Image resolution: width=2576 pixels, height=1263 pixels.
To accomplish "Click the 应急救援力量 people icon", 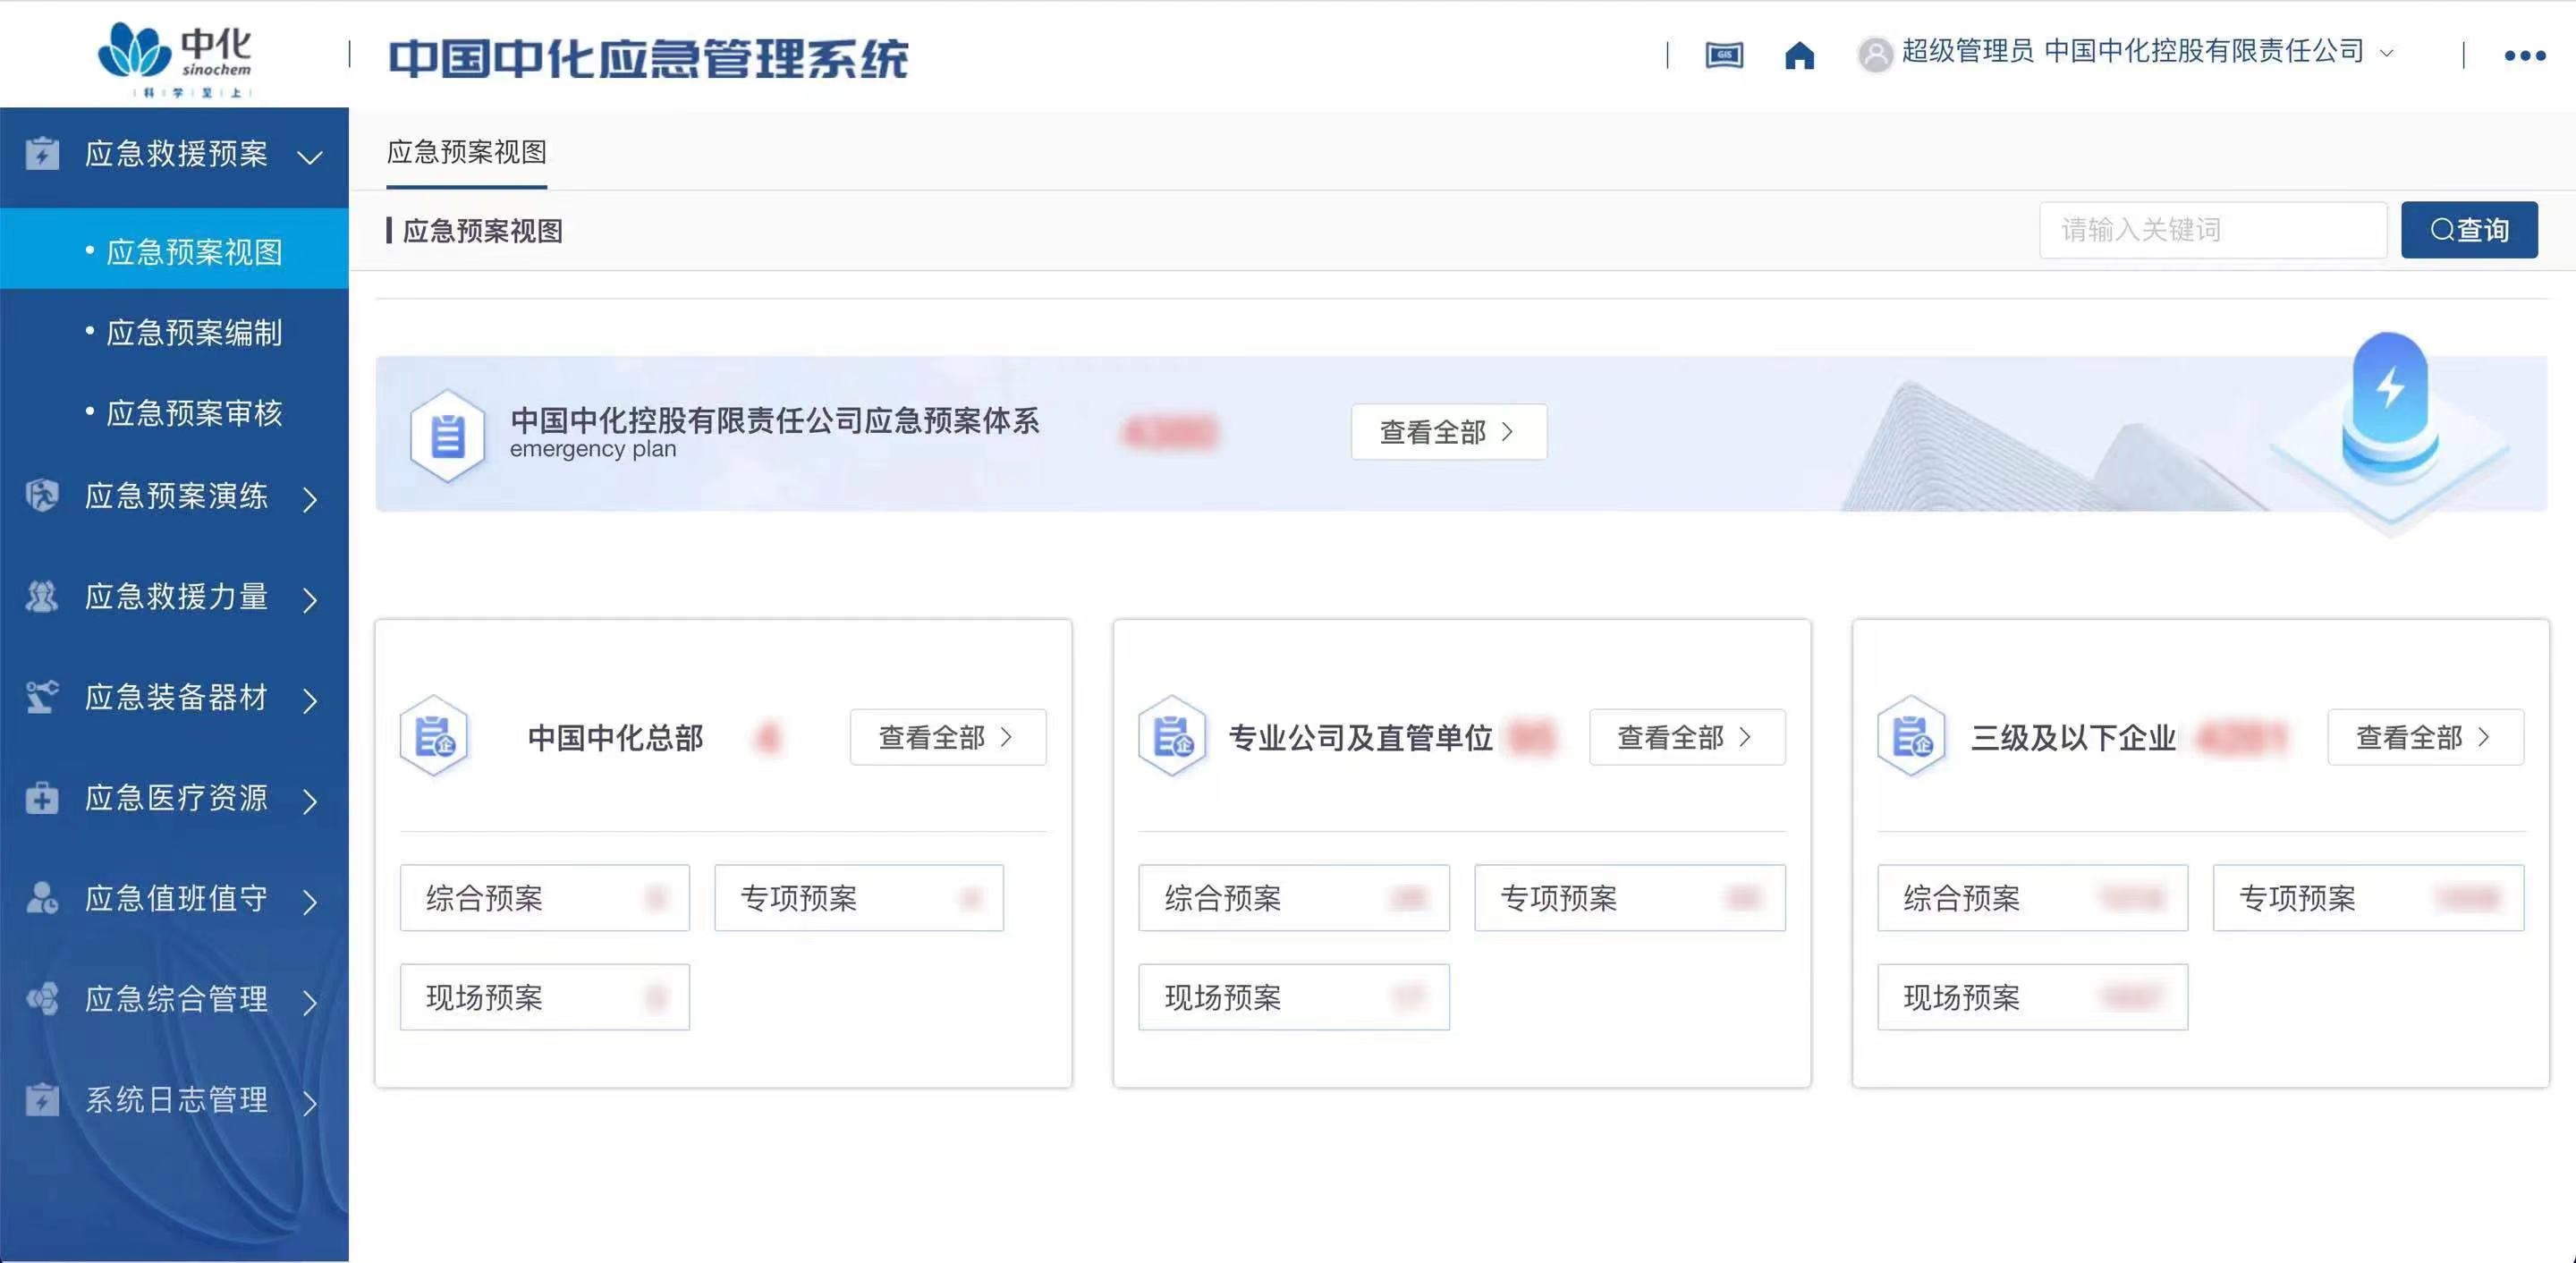I will coord(42,596).
